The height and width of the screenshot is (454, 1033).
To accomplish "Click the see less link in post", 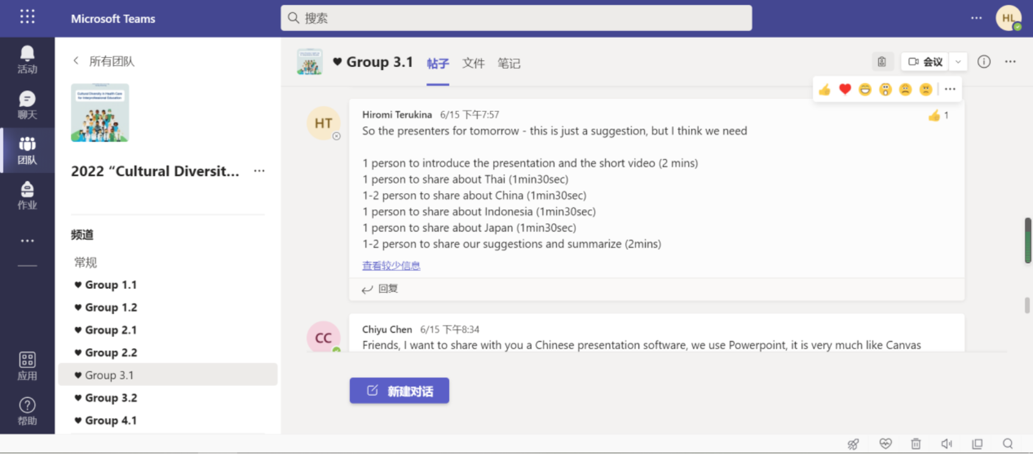I will (x=391, y=266).
